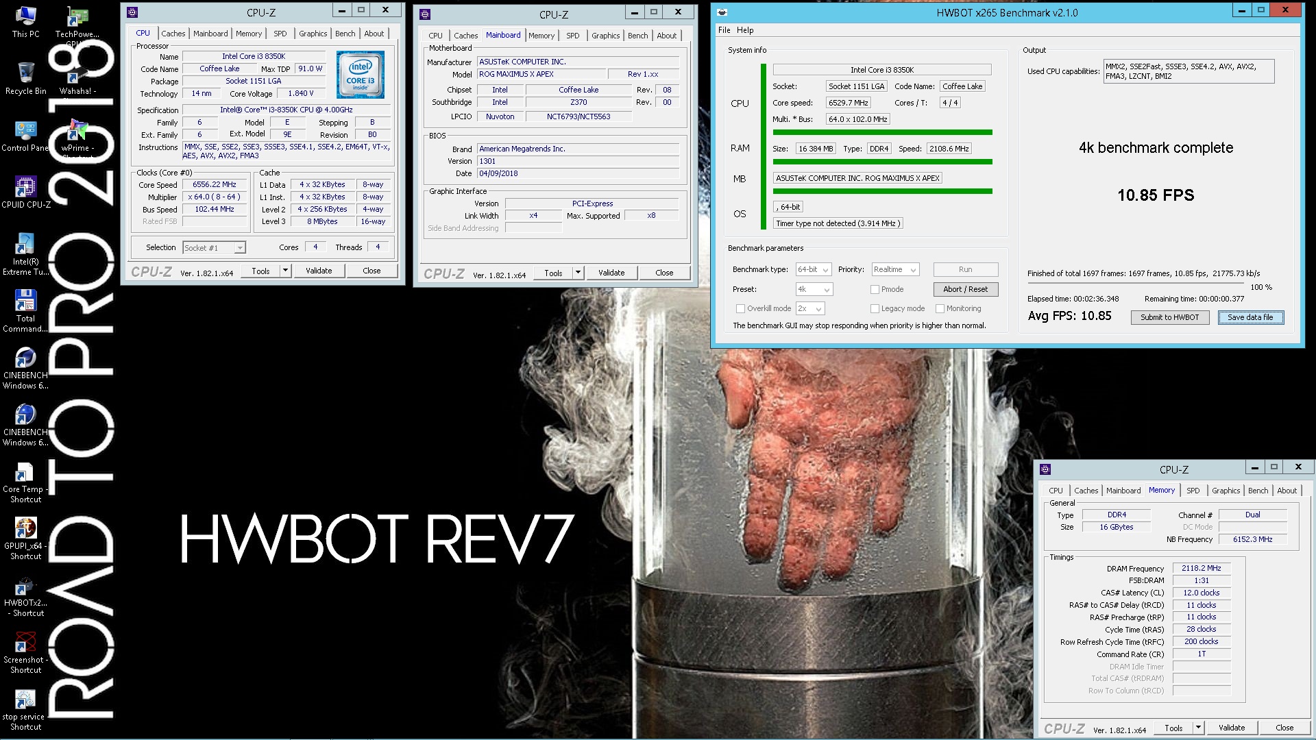Enable Pmode checkbox in HWBOT x265
The image size is (1316, 740).
[875, 290]
